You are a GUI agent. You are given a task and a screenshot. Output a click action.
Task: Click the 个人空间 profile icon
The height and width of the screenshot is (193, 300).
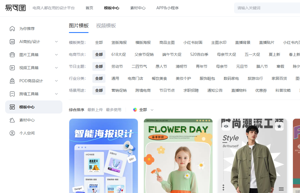click(12, 133)
